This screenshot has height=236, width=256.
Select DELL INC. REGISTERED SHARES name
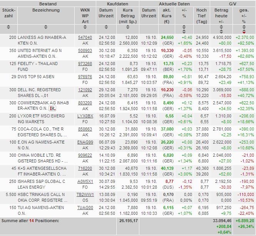point(39,93)
